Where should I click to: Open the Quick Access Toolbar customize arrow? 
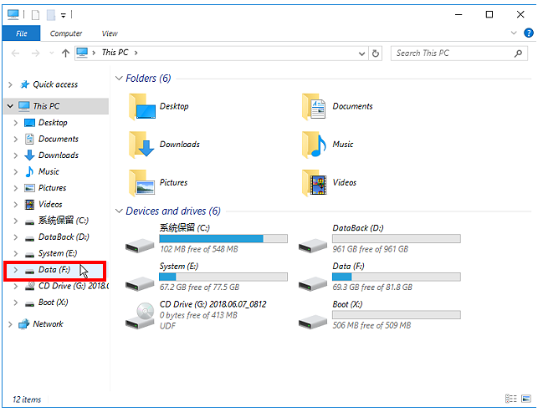63,15
